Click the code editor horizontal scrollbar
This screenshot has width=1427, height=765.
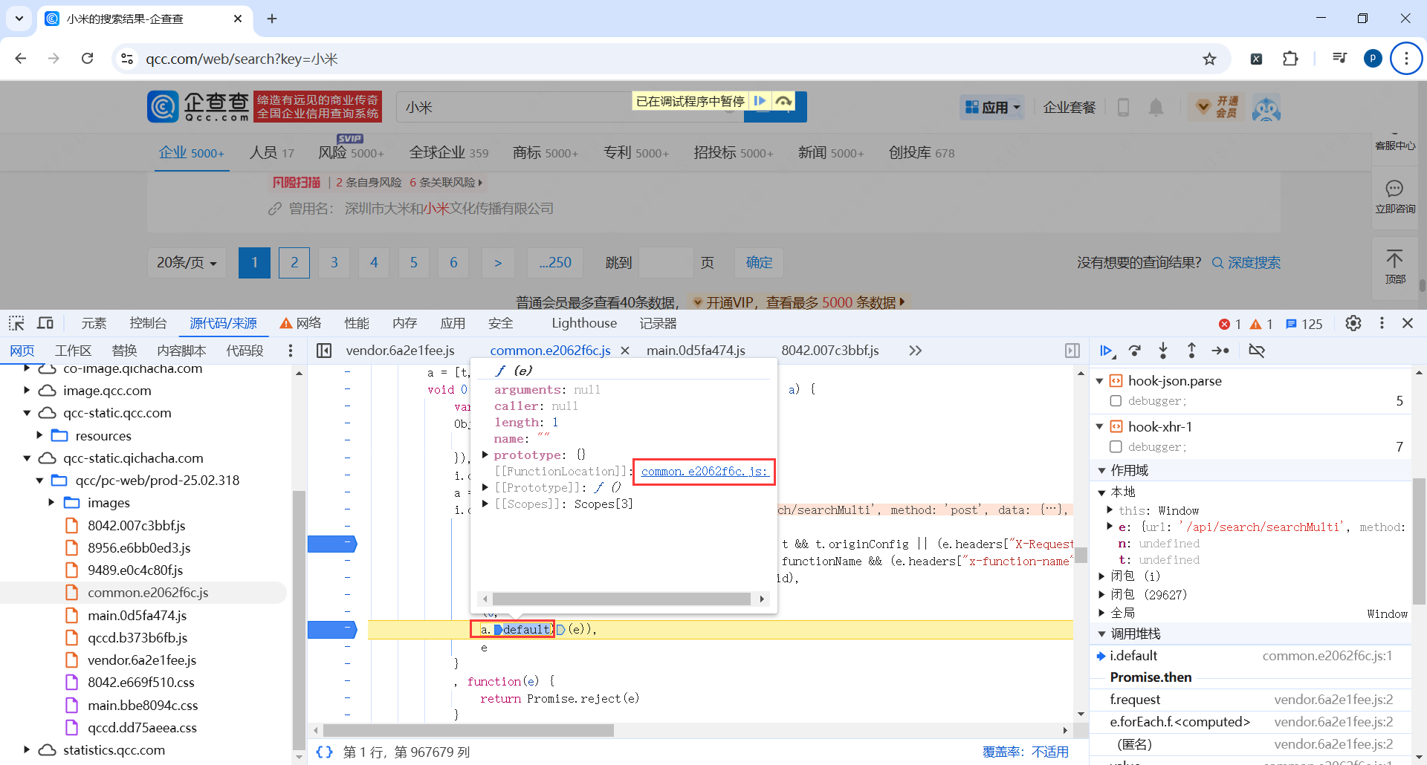coord(468,730)
